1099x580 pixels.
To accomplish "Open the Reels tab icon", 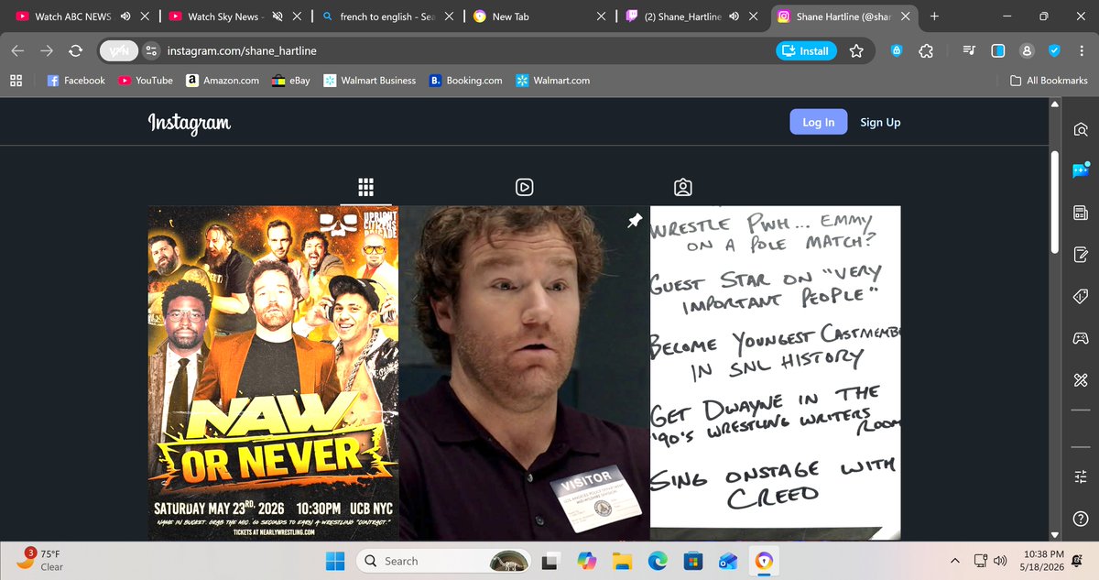I will [524, 187].
